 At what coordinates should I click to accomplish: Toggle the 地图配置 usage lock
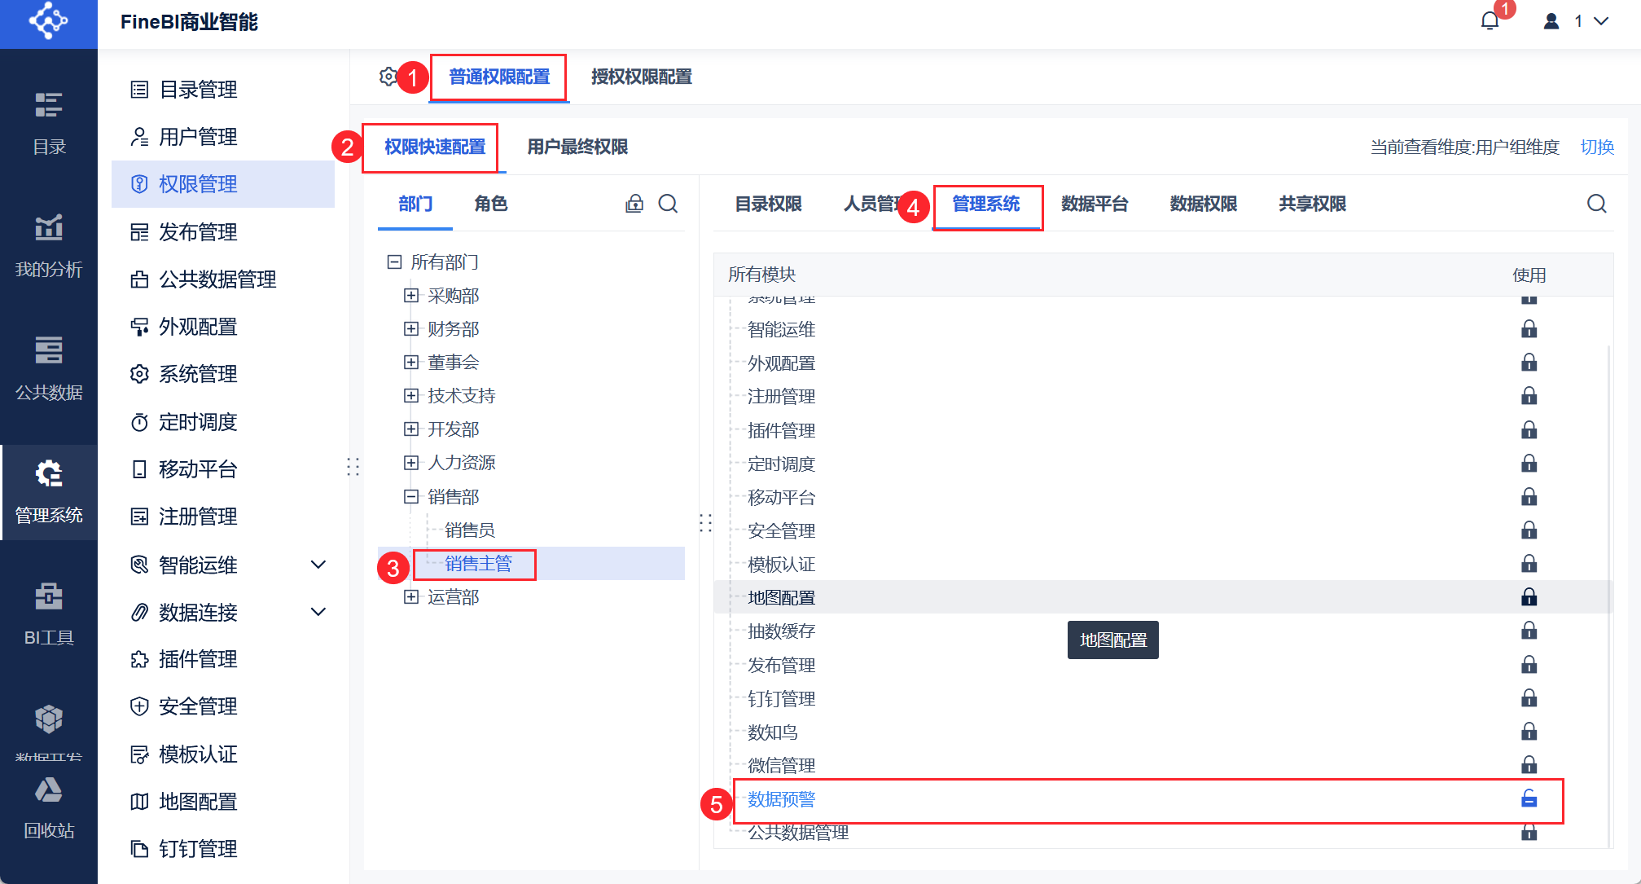[1529, 597]
